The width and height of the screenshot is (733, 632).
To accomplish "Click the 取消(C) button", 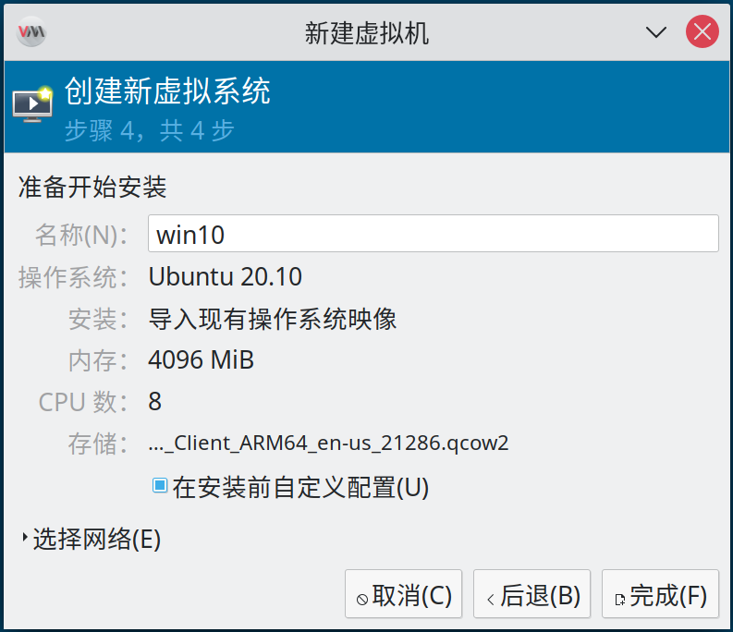I will 403,594.
